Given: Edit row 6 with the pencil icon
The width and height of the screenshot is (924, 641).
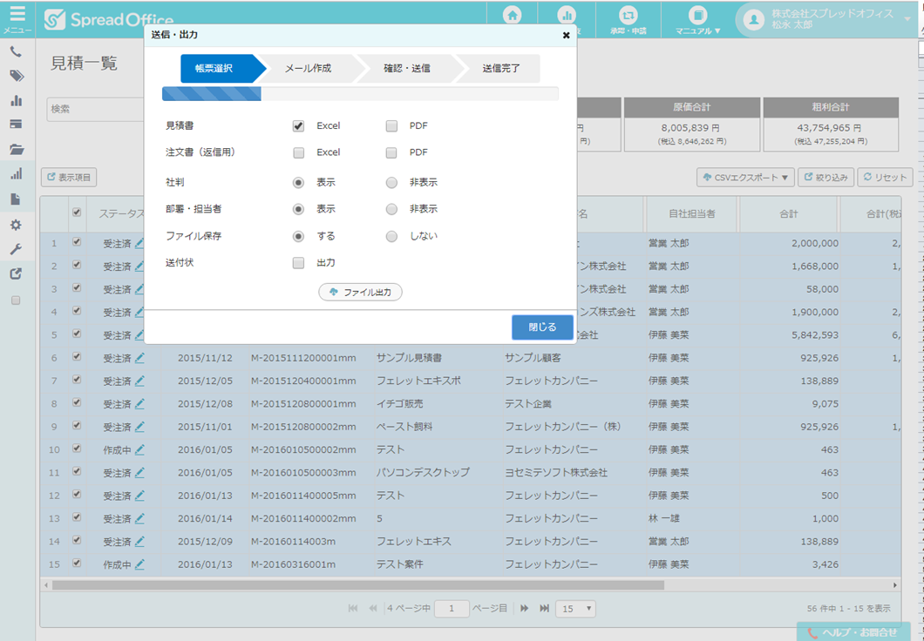Looking at the screenshot, I should [139, 358].
